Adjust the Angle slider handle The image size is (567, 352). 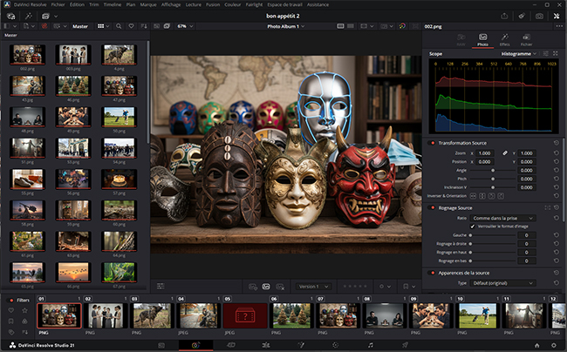493,170
